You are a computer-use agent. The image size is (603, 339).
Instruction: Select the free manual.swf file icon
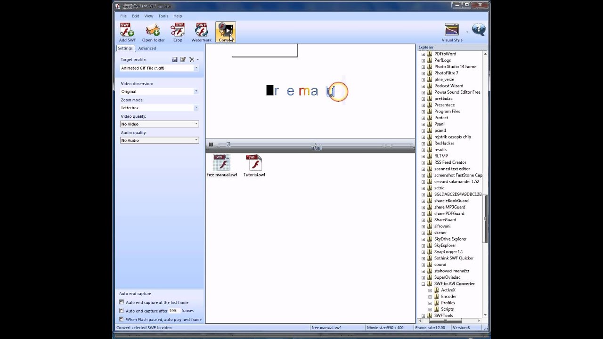click(x=222, y=163)
